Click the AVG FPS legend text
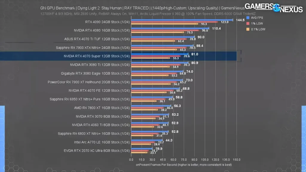 [257, 18]
